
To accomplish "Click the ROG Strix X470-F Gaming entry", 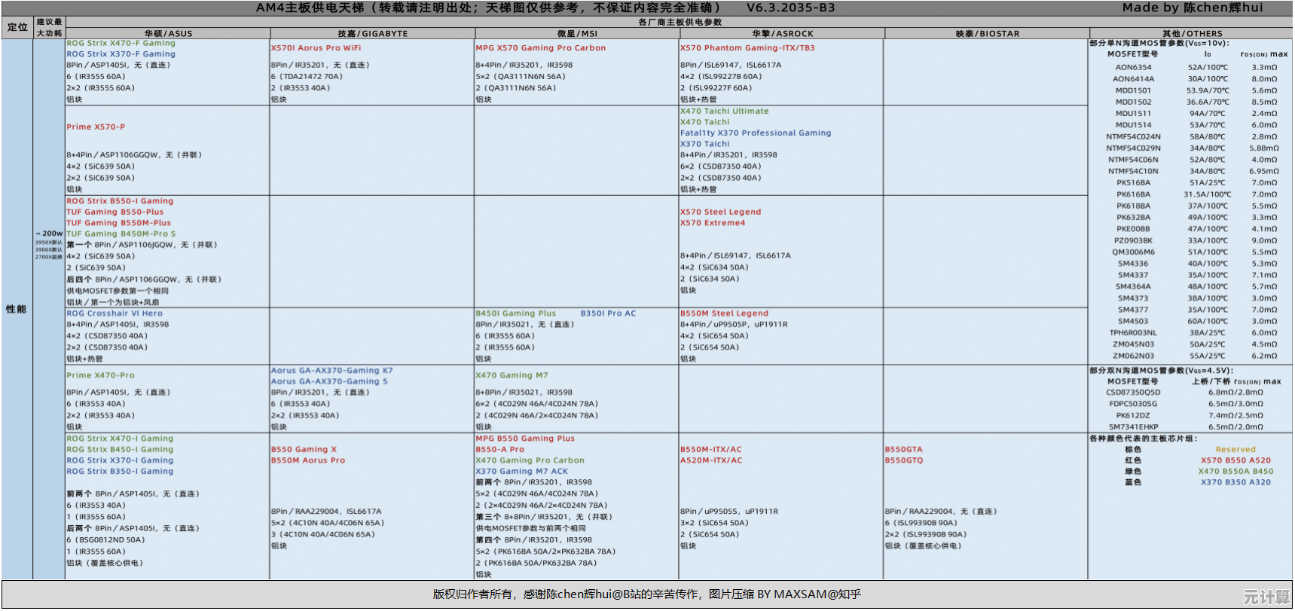I will coord(121,44).
